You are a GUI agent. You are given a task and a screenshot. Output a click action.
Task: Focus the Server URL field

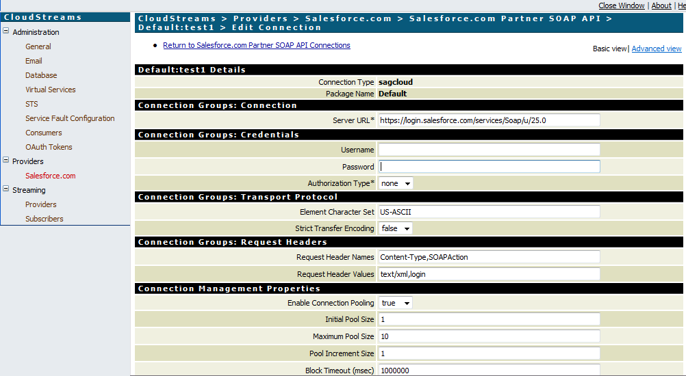(x=489, y=120)
